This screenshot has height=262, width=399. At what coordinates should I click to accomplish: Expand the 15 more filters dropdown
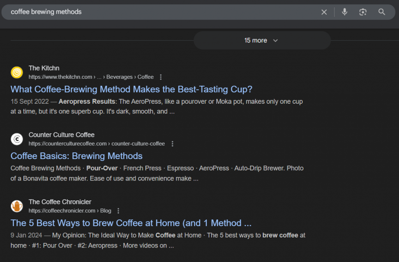tap(262, 40)
